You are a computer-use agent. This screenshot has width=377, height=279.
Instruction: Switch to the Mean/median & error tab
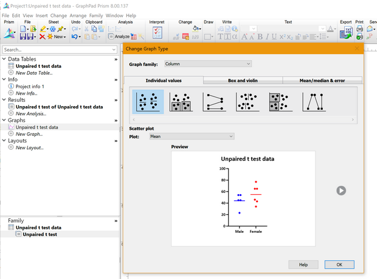tap(322, 80)
